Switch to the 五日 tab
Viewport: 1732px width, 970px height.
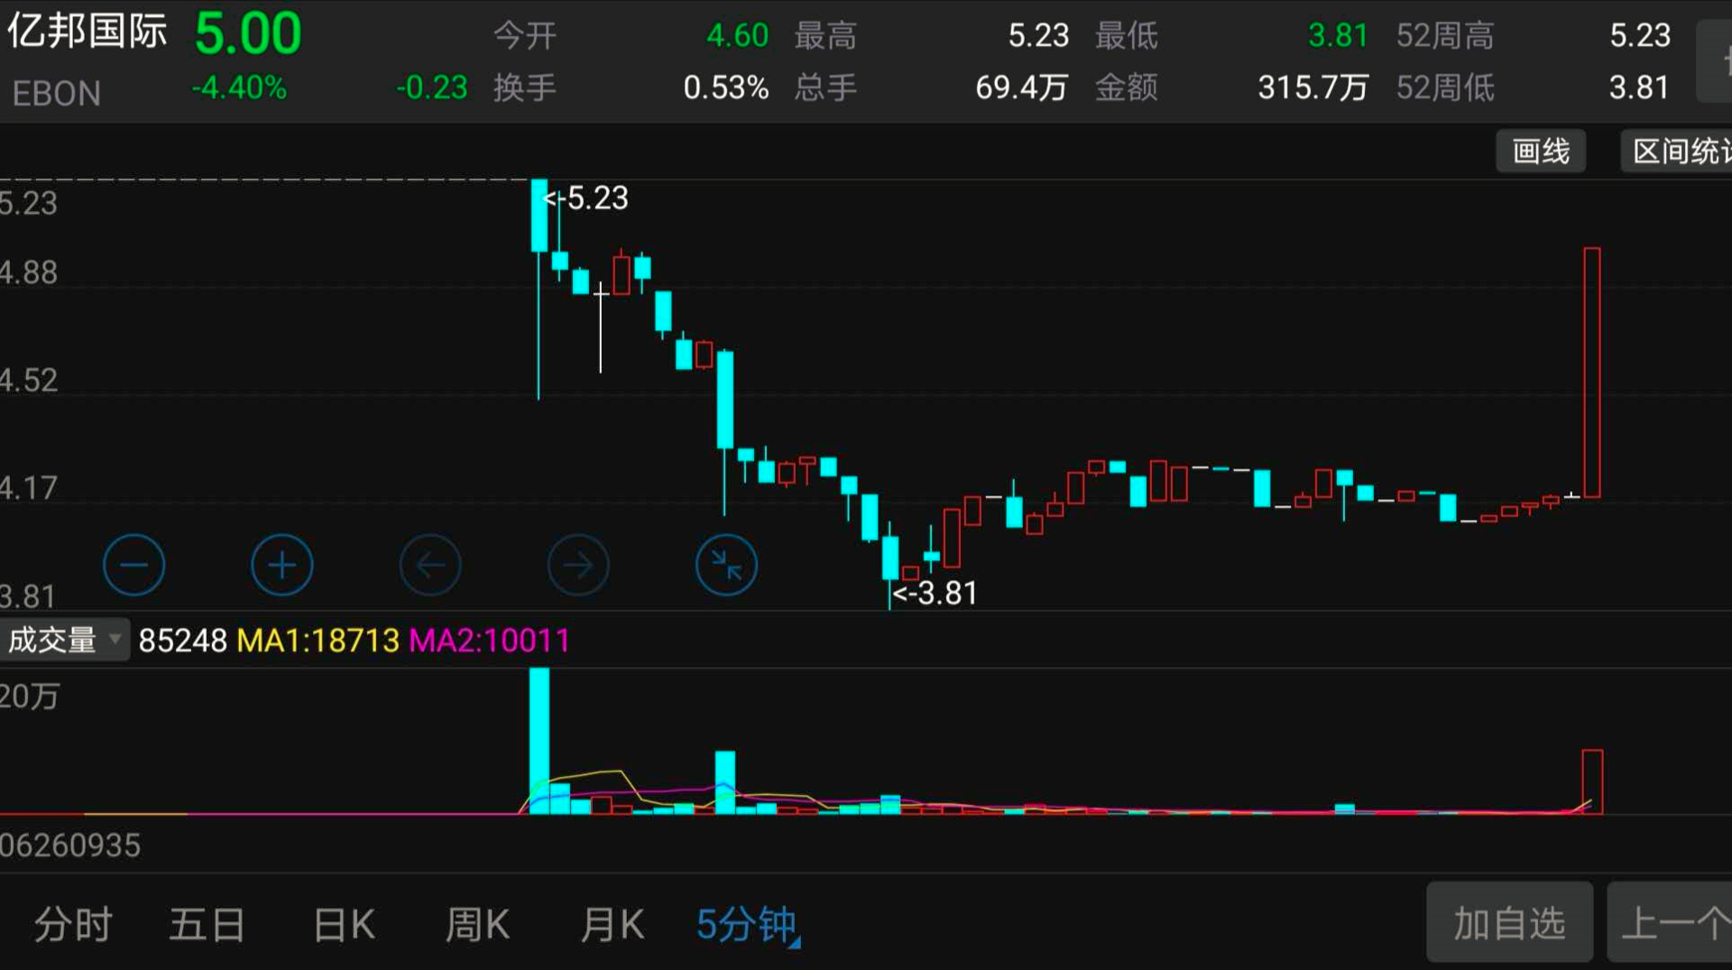[207, 925]
